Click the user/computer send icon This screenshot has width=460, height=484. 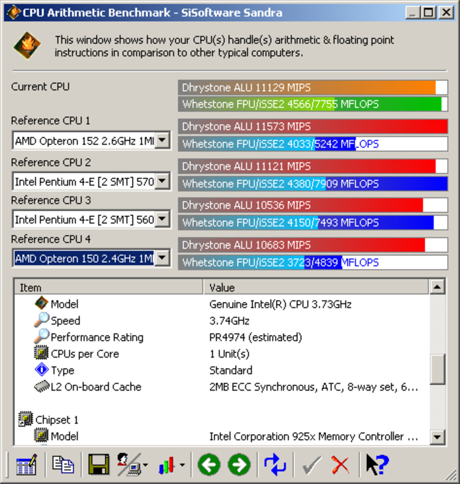click(129, 464)
